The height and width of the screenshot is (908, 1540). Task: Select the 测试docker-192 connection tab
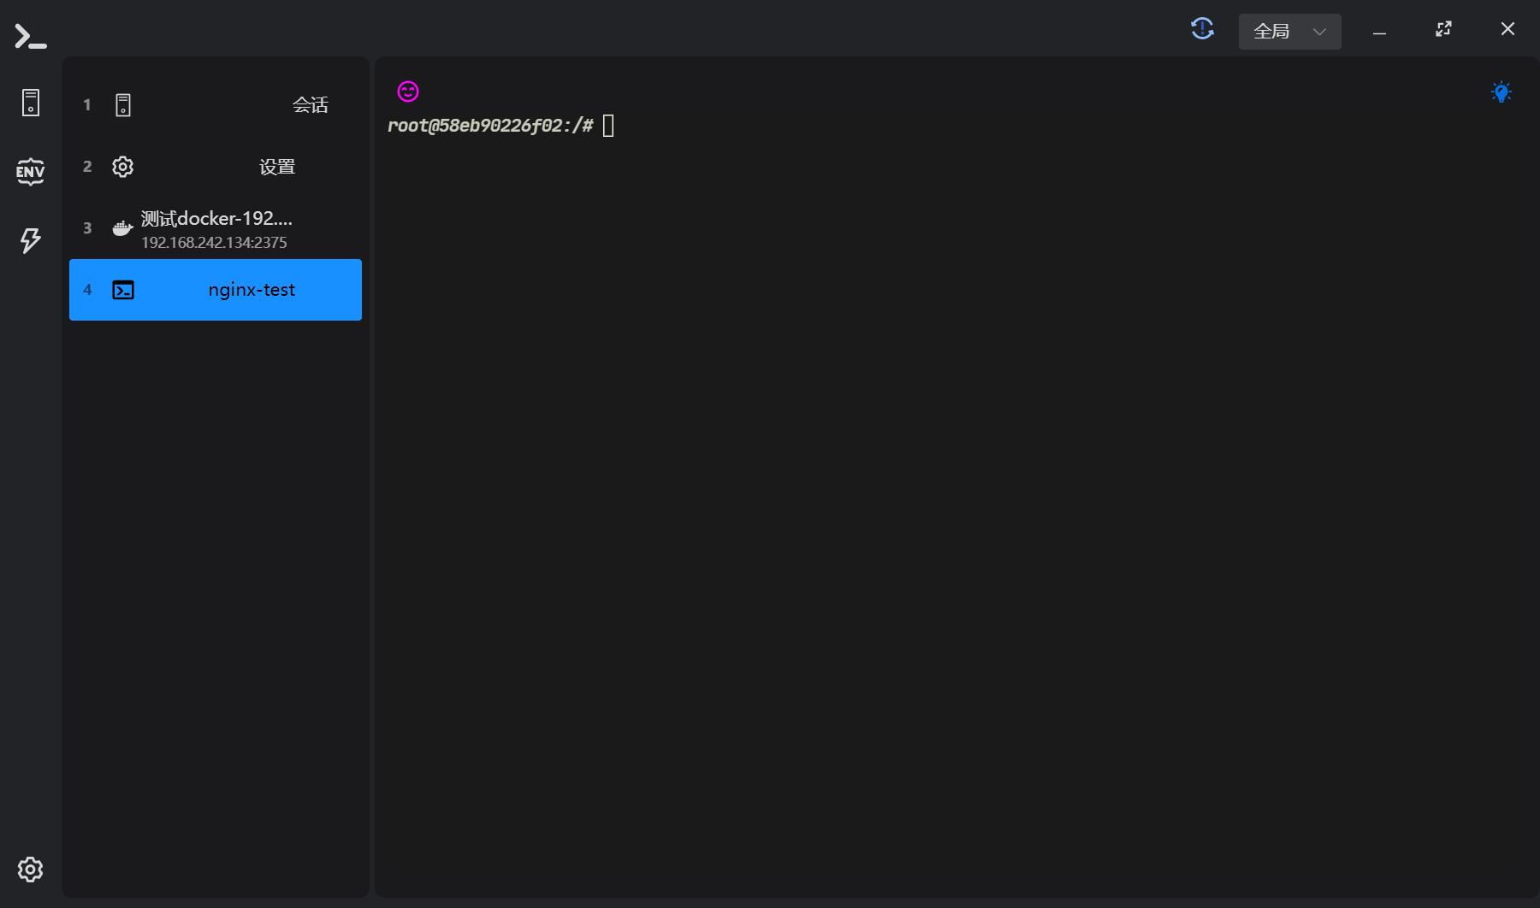click(216, 228)
